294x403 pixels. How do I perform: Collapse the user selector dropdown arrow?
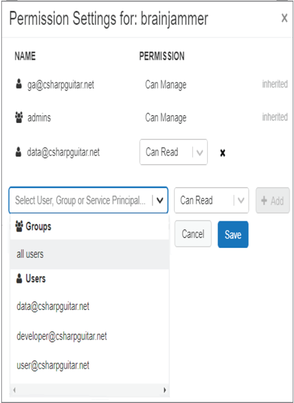pyautogui.click(x=160, y=200)
